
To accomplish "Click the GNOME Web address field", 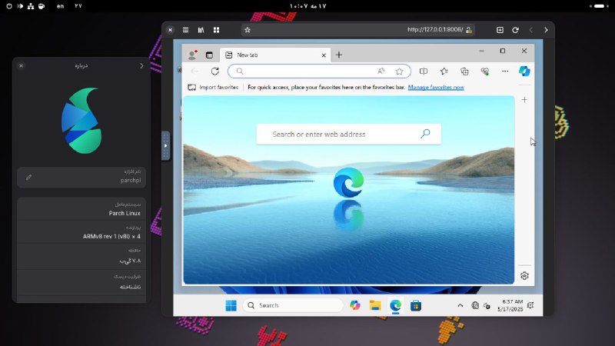I will pyautogui.click(x=358, y=30).
